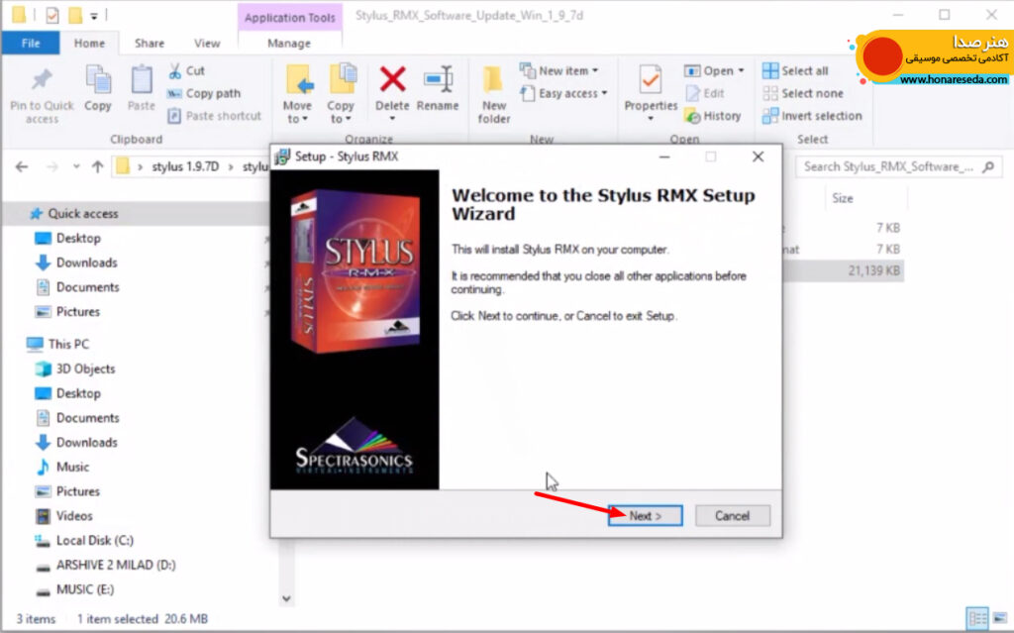Open Pictures under Quick access
Viewport: 1014px width, 633px height.
tap(77, 312)
